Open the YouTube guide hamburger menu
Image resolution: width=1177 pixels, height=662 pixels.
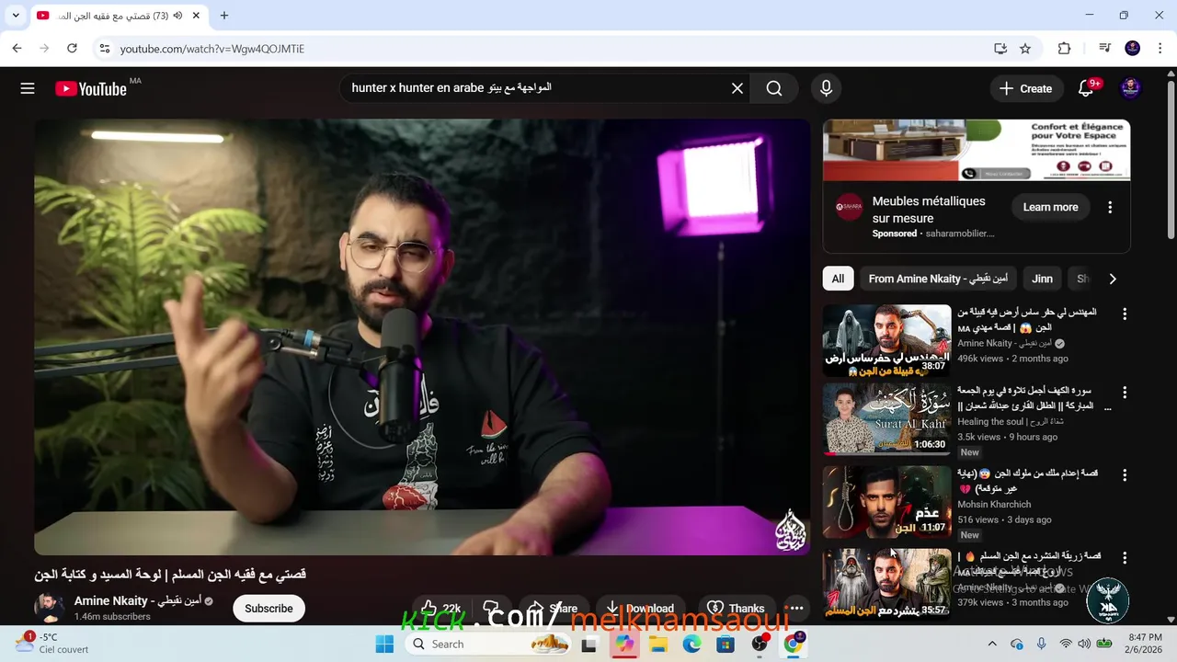click(x=28, y=88)
